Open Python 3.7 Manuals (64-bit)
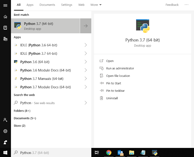Image resolution: width=194 pixels, height=157 pixels. [51, 79]
